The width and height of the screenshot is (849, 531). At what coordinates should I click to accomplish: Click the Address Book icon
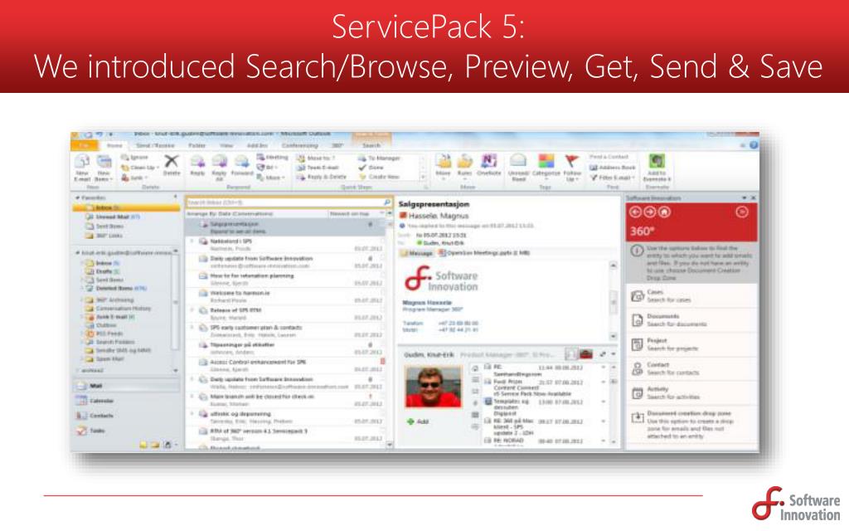(x=594, y=168)
